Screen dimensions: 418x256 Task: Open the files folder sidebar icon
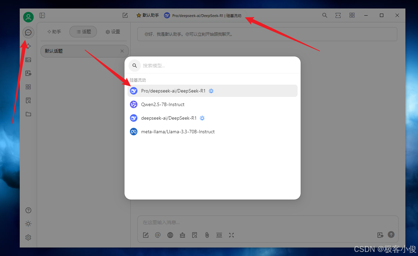point(28,114)
